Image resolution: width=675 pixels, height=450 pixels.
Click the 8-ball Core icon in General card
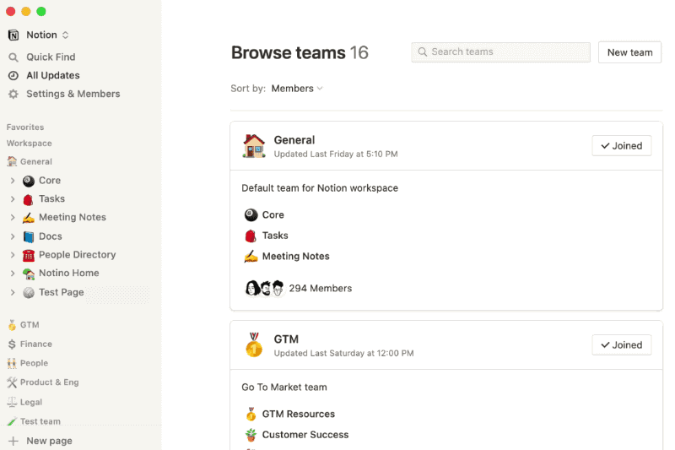coord(251,215)
